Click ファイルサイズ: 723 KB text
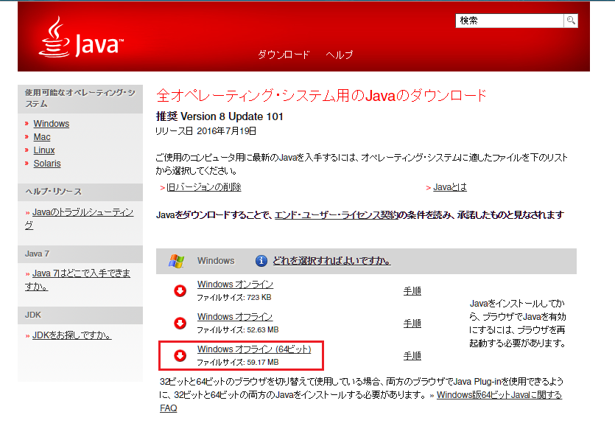Viewport: 615px width, 426px height. (x=234, y=298)
